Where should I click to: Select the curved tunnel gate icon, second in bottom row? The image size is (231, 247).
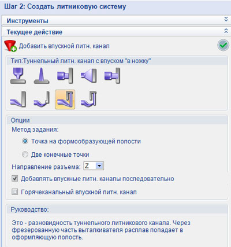click(x=42, y=99)
